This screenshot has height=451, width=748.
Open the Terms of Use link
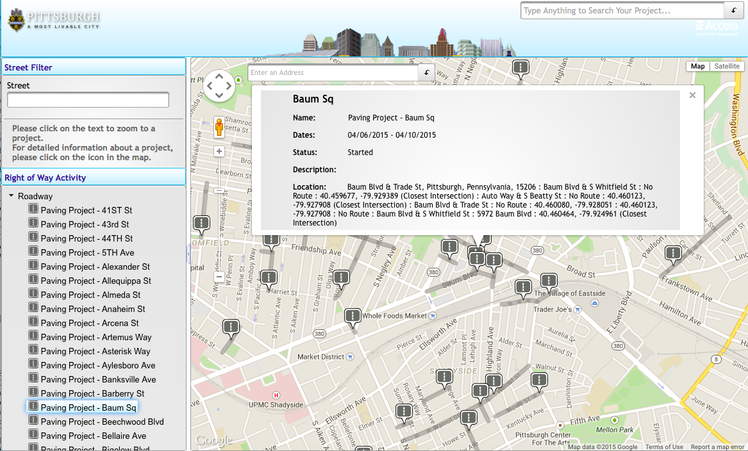tap(664, 447)
